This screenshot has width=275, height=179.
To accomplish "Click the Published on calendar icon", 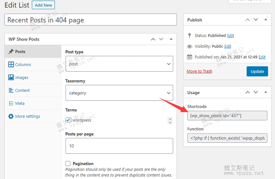I will 189,57.
